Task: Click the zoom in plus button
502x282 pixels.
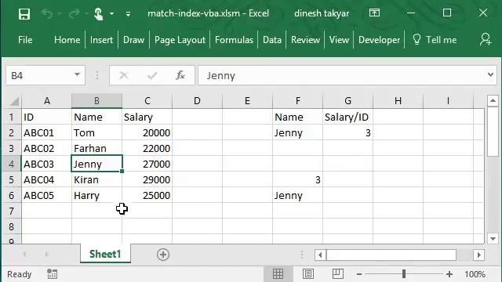Action: click(449, 274)
